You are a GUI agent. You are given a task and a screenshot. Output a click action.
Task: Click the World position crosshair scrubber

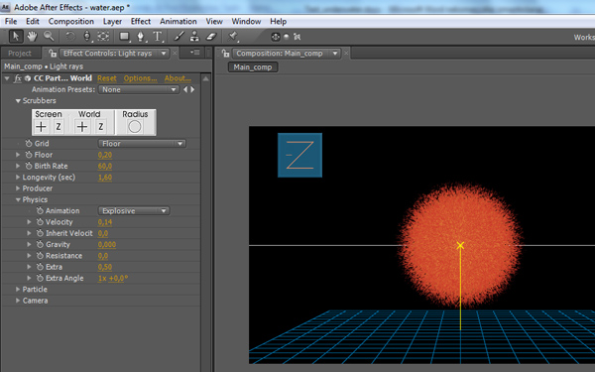point(82,127)
